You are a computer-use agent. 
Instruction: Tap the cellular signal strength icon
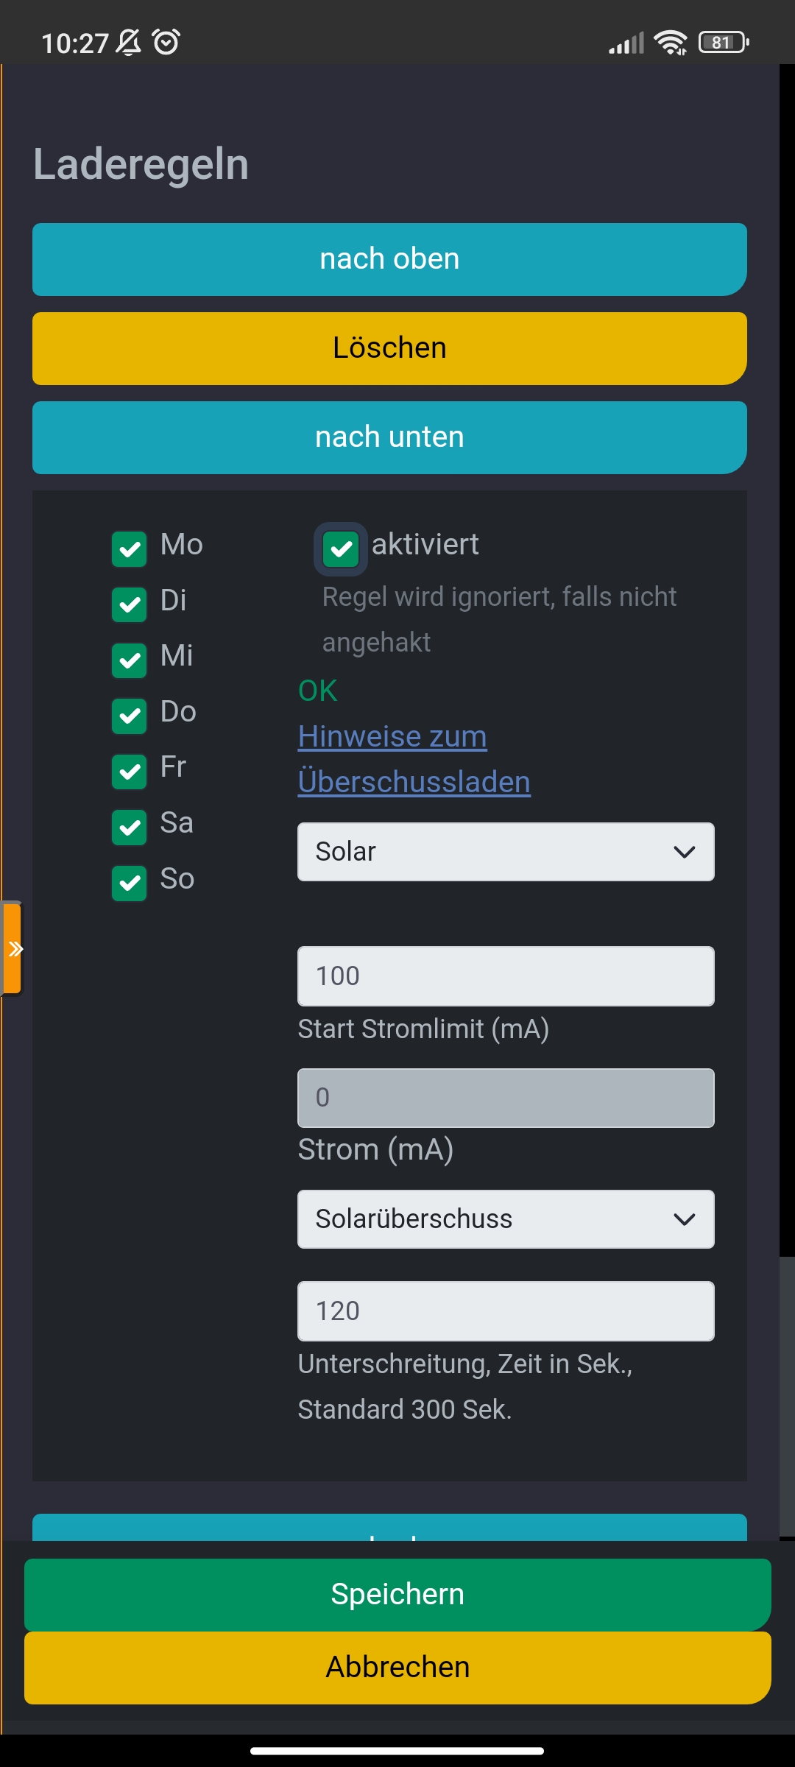tap(626, 43)
